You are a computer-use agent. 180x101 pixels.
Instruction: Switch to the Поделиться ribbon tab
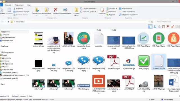click(x=19, y=5)
